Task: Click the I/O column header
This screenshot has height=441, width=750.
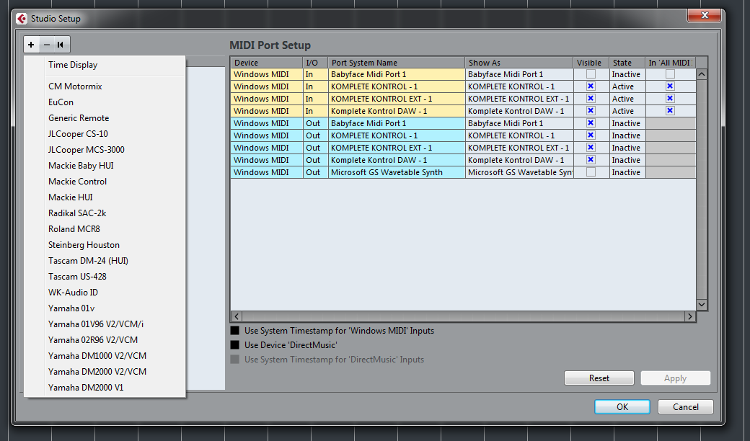Action: (315, 63)
